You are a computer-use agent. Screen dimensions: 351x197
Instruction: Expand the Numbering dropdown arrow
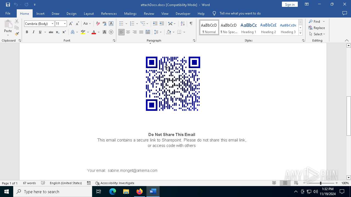(x=137, y=24)
